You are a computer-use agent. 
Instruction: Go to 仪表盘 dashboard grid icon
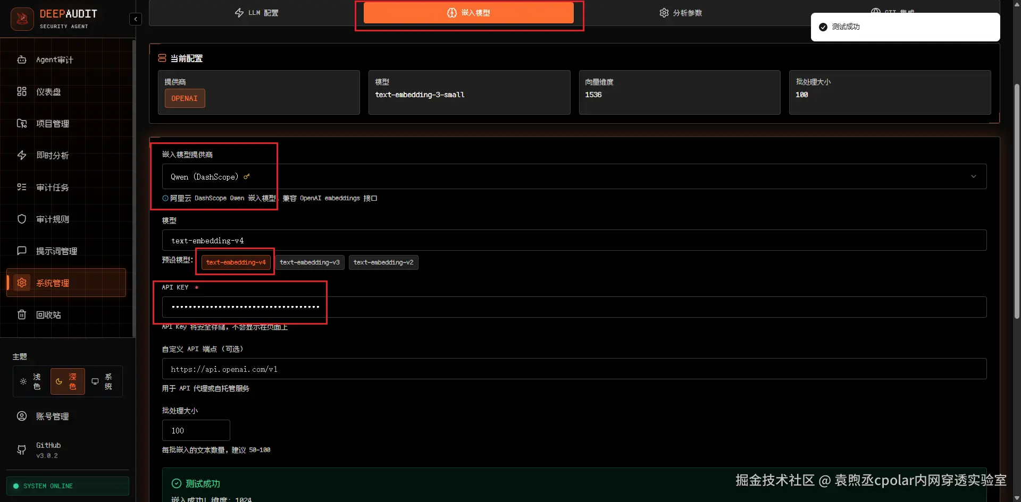[22, 91]
